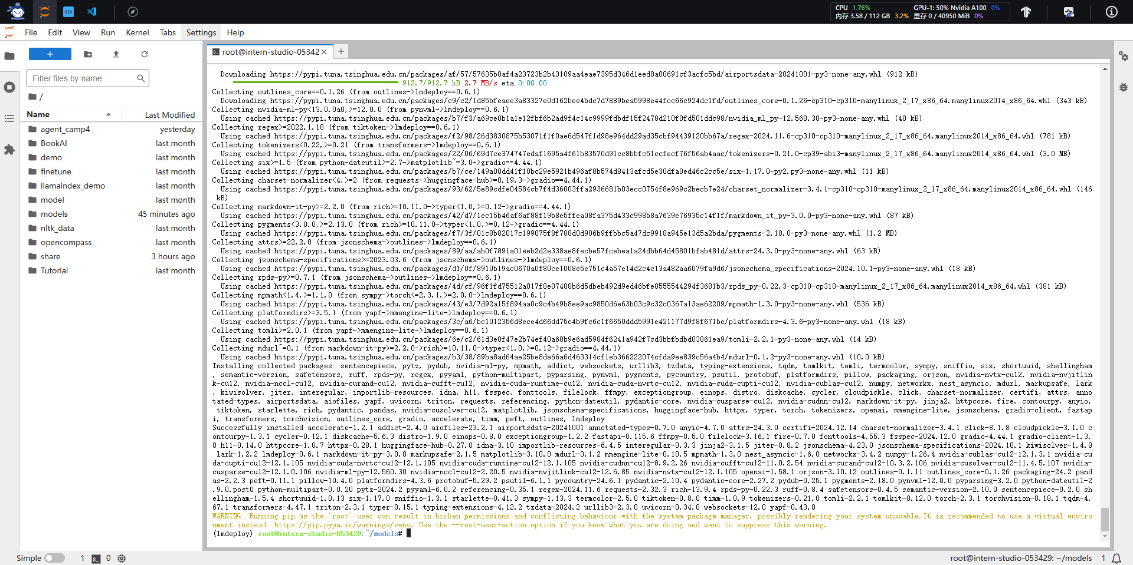The image size is (1133, 565).
Task: Sort files by Name column header
Action: (70, 114)
